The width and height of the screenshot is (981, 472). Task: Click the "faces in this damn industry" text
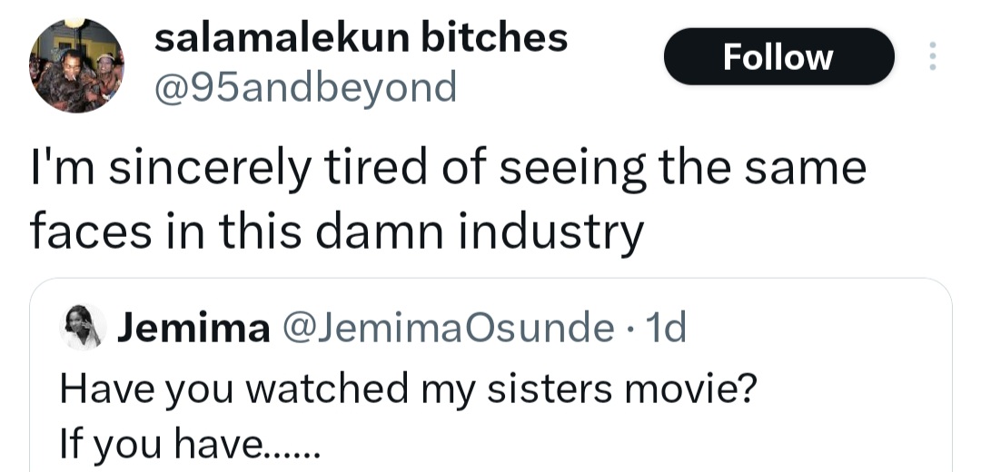coord(336,231)
